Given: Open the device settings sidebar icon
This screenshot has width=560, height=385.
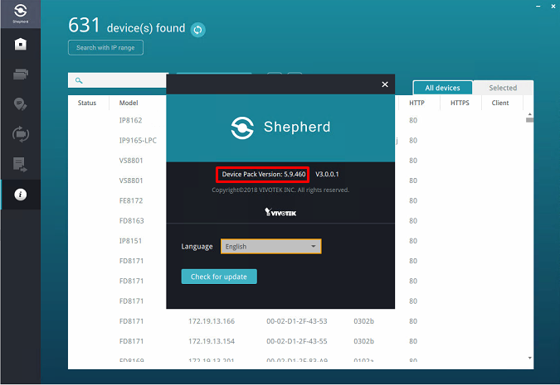Looking at the screenshot, I should click(x=21, y=74).
